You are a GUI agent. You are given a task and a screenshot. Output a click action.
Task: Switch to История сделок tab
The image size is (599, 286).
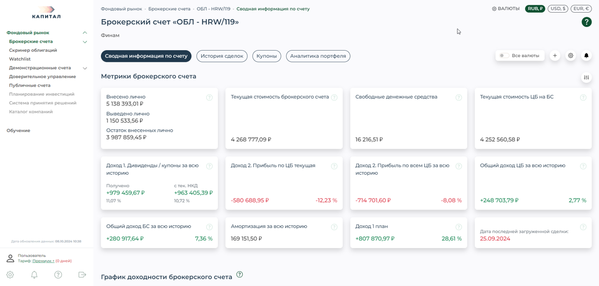coord(222,56)
